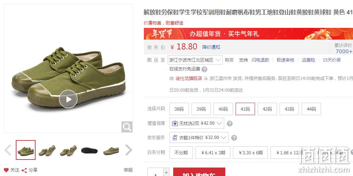Open help icon beside 京东服务 dropdown
This screenshot has width=353, height=176.
coord(234,138)
